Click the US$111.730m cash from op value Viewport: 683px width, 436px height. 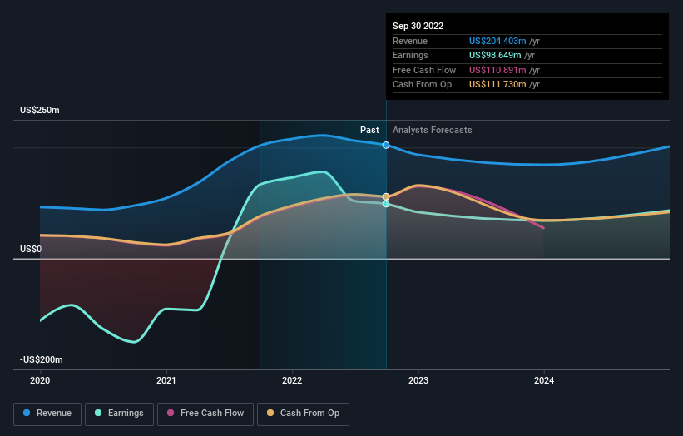tap(497, 85)
